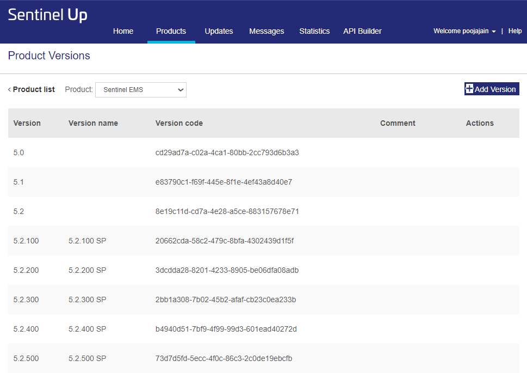The height and width of the screenshot is (373, 527).
Task: Click the Version name column header
Action: (93, 123)
